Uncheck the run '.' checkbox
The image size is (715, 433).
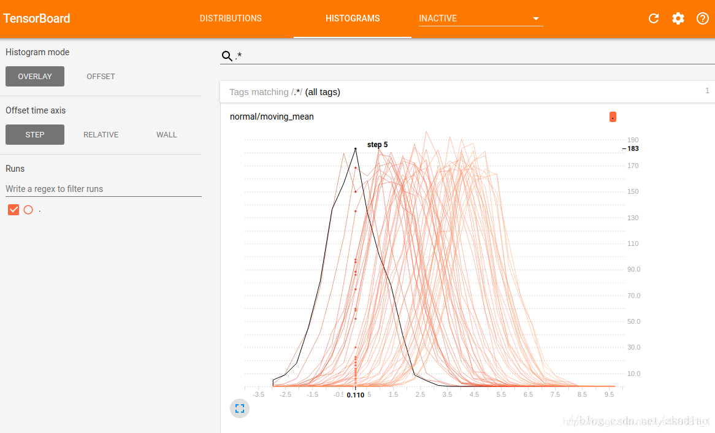click(x=13, y=210)
